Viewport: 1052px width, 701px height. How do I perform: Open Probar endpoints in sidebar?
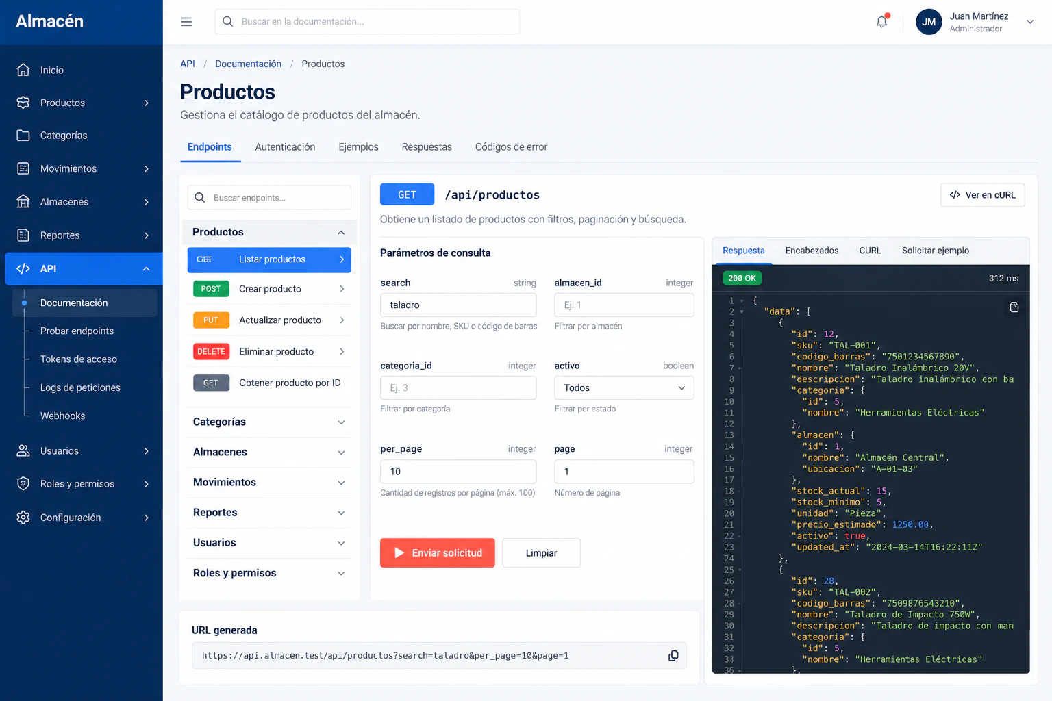click(x=77, y=331)
